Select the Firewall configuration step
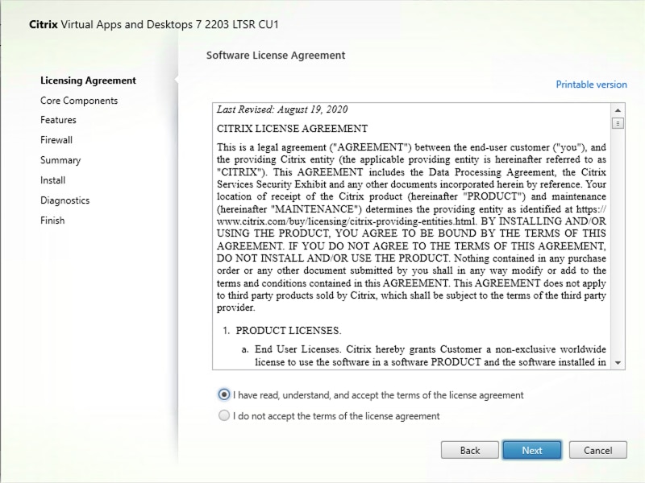 pos(56,139)
